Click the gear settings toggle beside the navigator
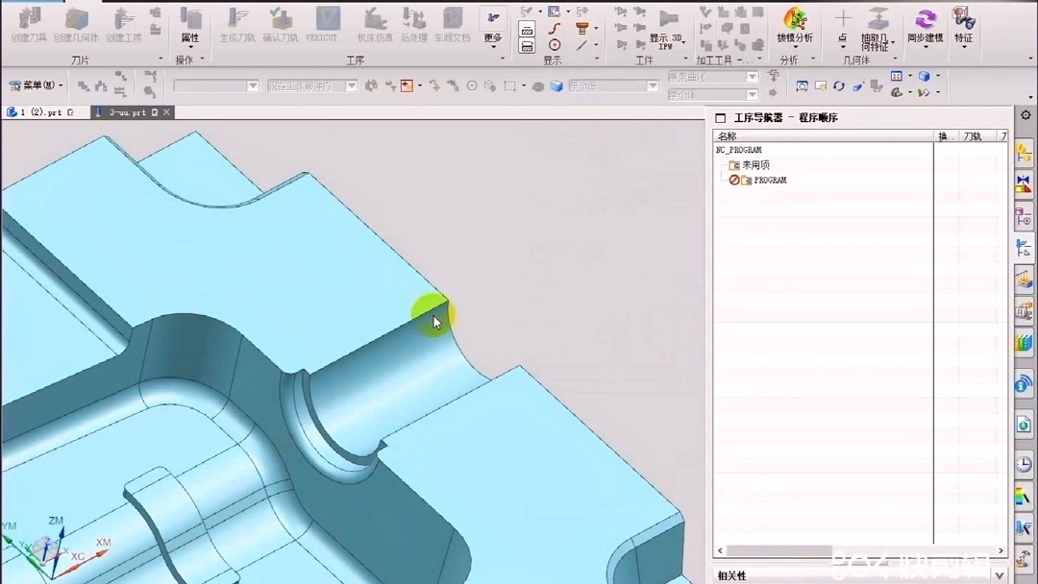Viewport: 1038px width, 584px height. [1027, 114]
